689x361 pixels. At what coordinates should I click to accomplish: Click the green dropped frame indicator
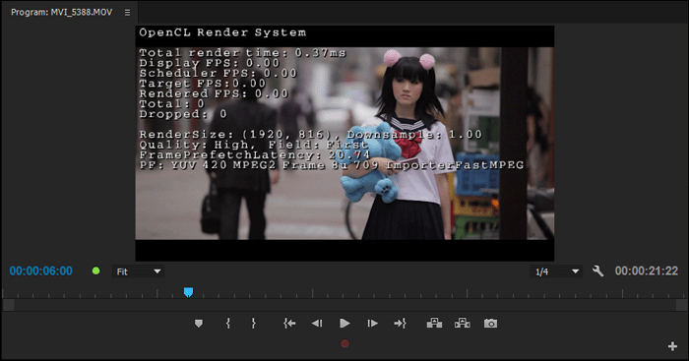click(95, 271)
